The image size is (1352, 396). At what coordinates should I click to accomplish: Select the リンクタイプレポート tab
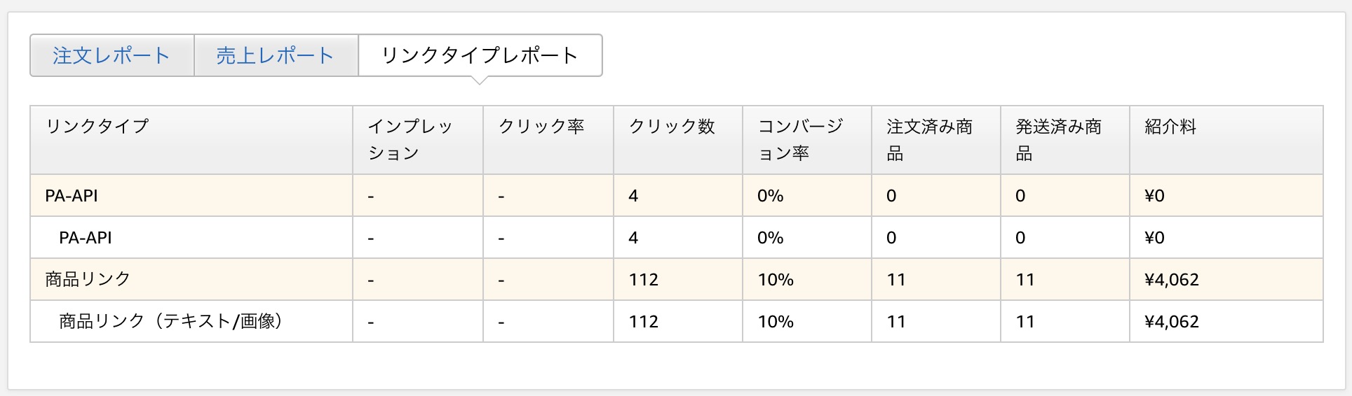pos(480,55)
